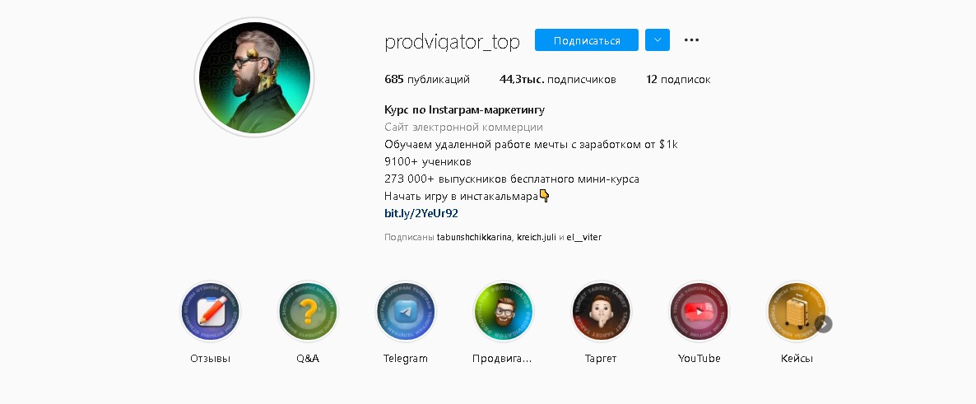View the 12 подписок following list

tap(678, 79)
